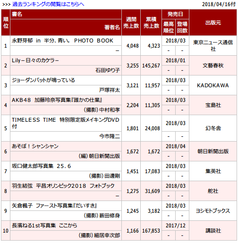Screen dimensions: 238x243
Task: Click the 発売日 header cell
Action: pyautogui.click(x=175, y=14)
